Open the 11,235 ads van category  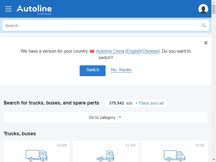pos(174,151)
